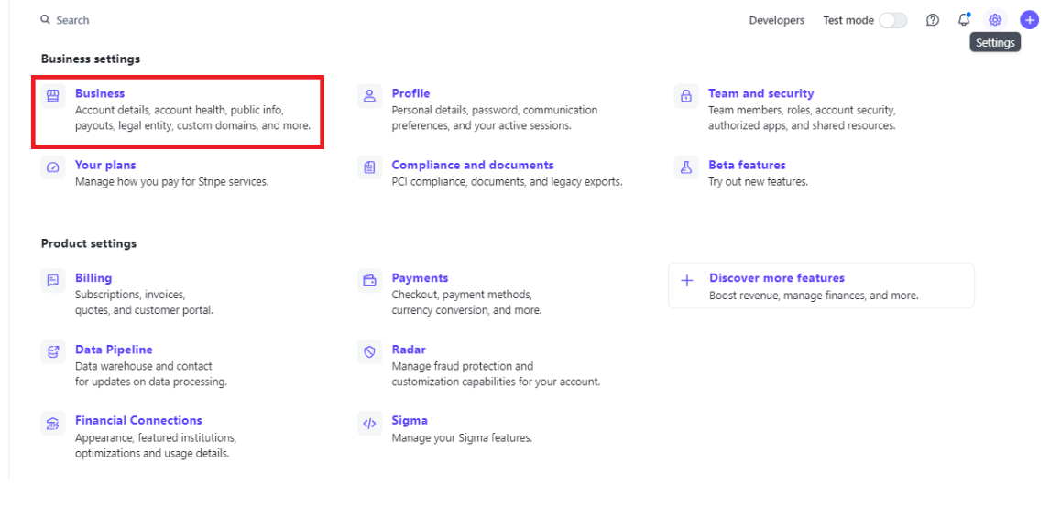Toggle the Test mode switch
Image resolution: width=1050 pixels, height=527 pixels.
pos(893,20)
